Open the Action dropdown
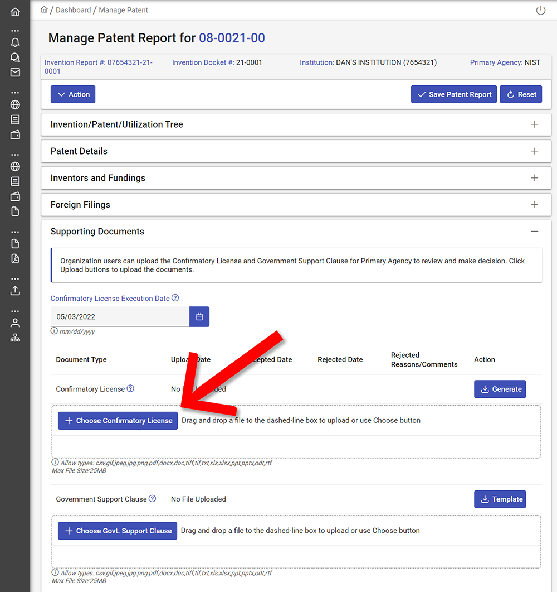This screenshot has width=557, height=592. [73, 94]
